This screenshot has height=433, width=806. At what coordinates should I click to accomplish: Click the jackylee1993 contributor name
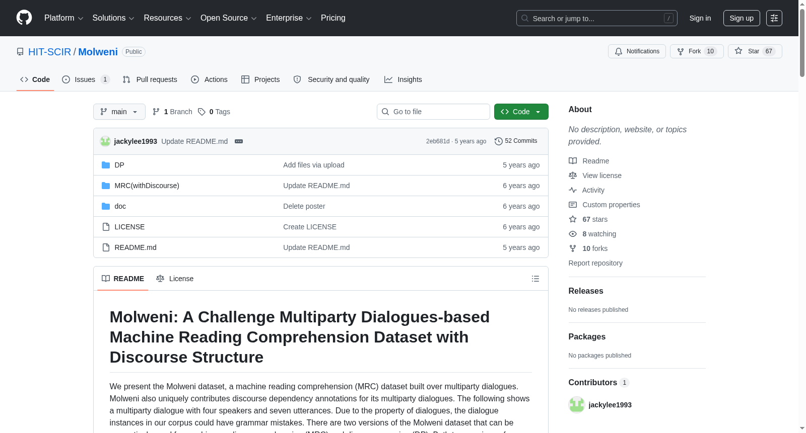coord(610,405)
